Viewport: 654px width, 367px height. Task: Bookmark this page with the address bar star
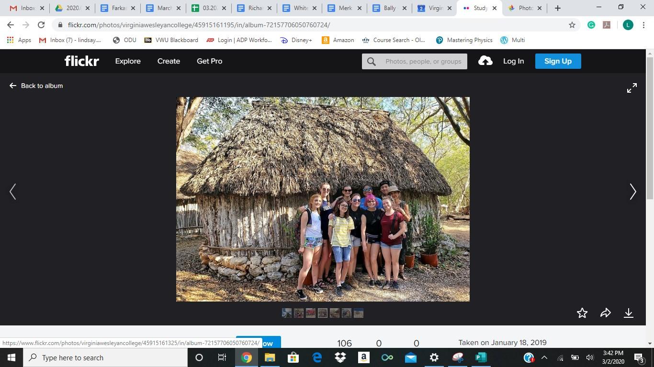point(572,25)
